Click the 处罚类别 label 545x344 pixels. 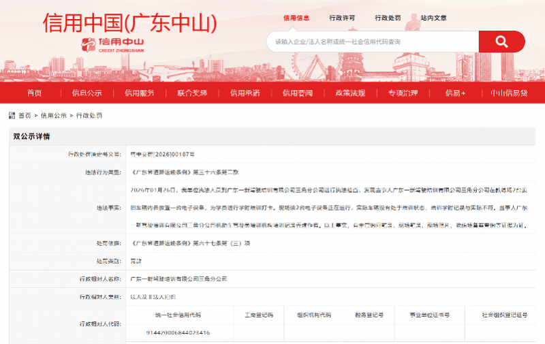click(109, 261)
